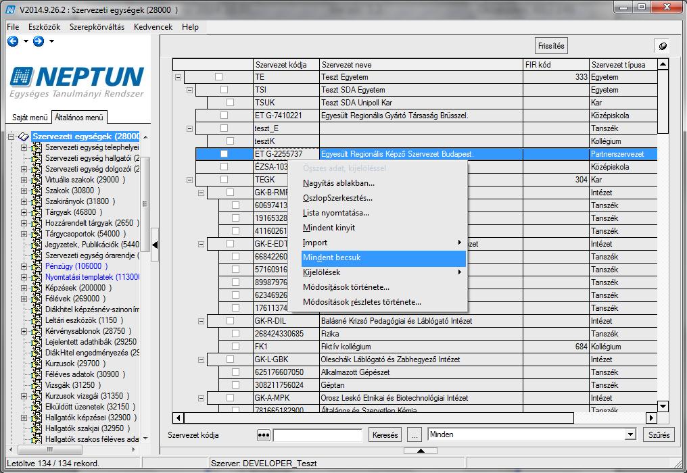Tick the checkbox in the tesztK row
Viewport: 687px width, 473px height.
click(x=230, y=141)
